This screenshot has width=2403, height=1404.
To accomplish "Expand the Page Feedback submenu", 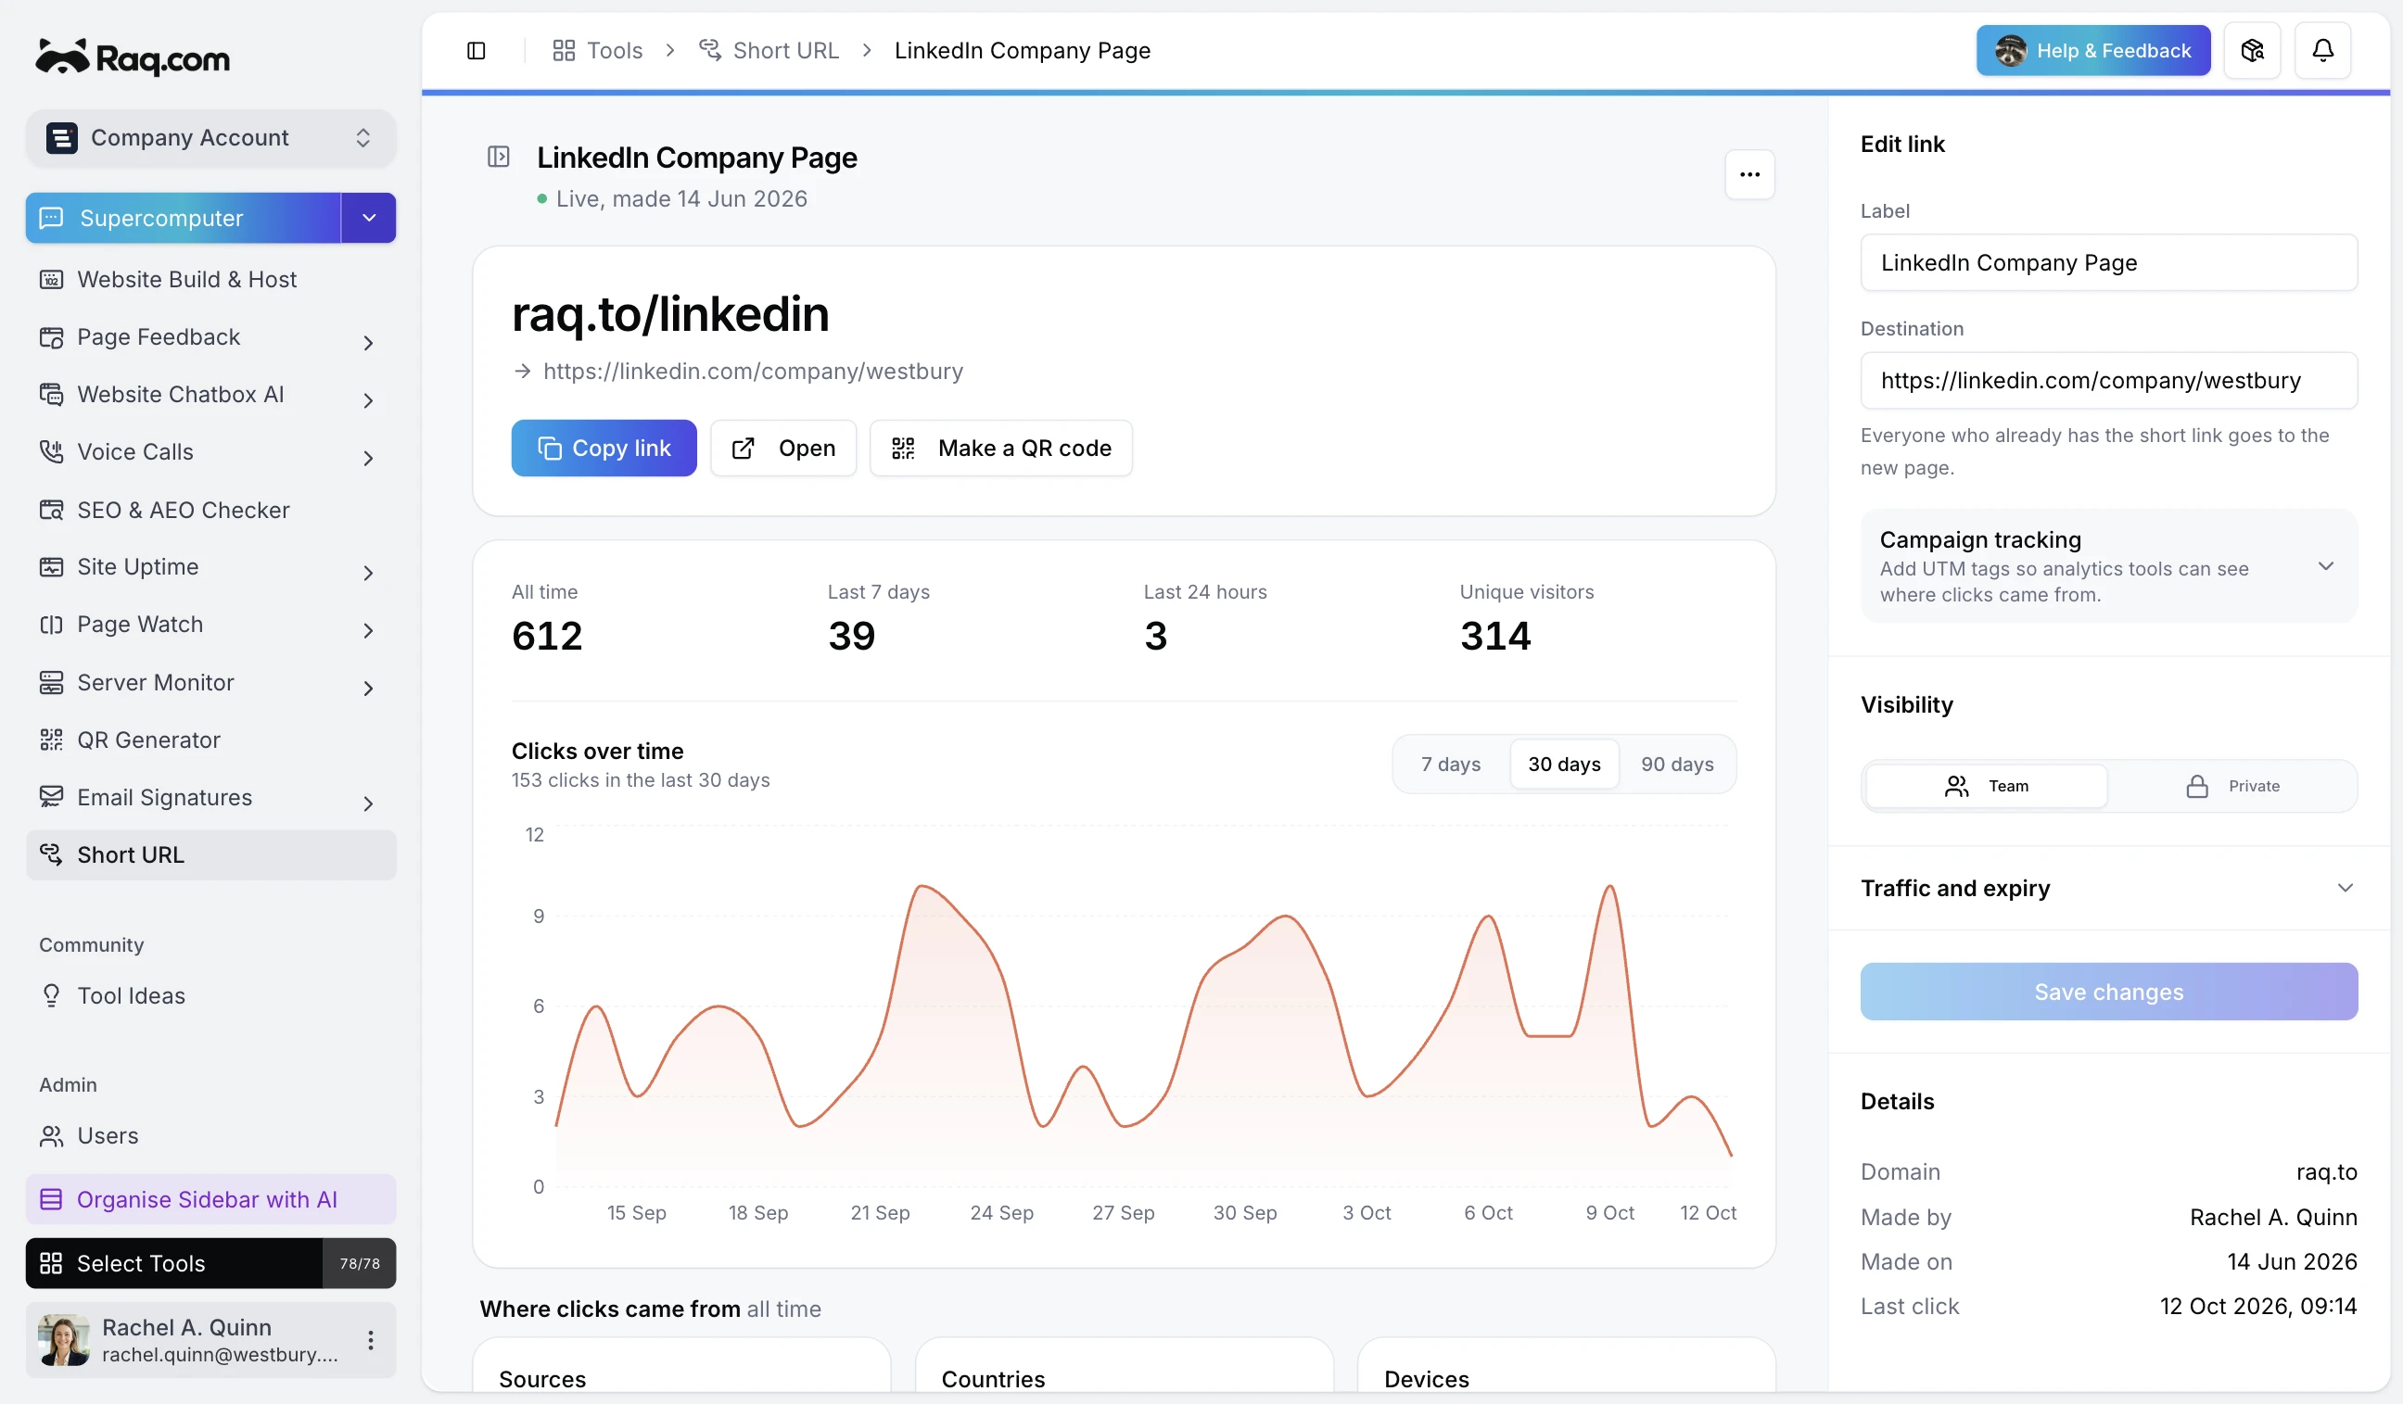I will (368, 341).
